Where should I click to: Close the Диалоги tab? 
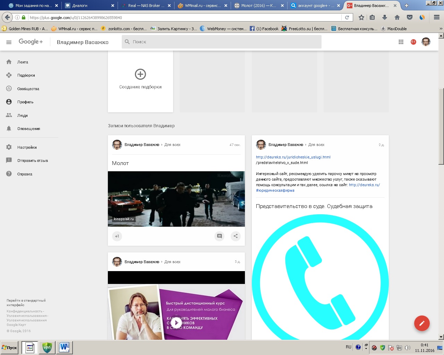point(113,6)
